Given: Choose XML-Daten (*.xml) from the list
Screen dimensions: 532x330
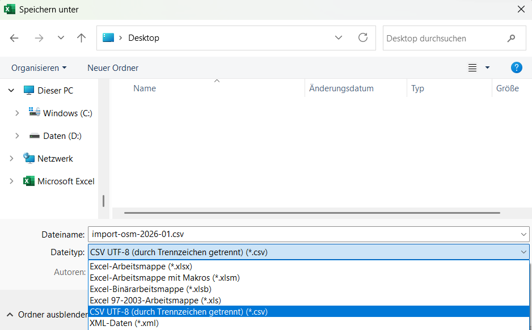Looking at the screenshot, I should (124, 323).
